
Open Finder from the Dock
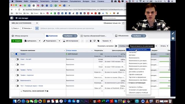pos(15,101)
